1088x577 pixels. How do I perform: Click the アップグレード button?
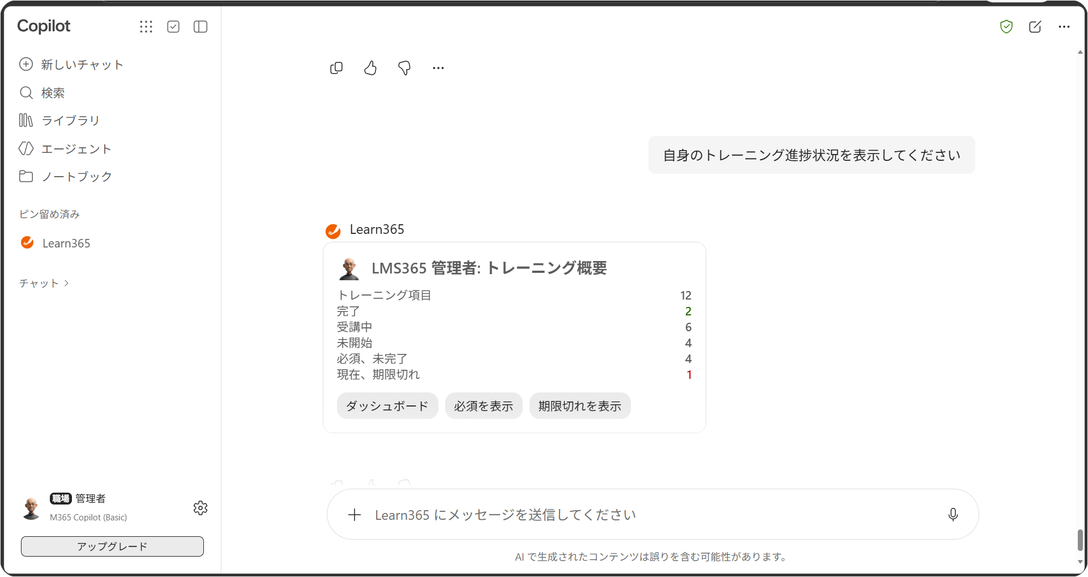click(112, 546)
